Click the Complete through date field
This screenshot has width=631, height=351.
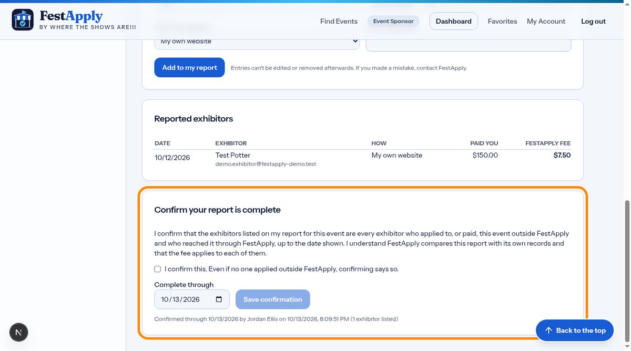(x=192, y=300)
